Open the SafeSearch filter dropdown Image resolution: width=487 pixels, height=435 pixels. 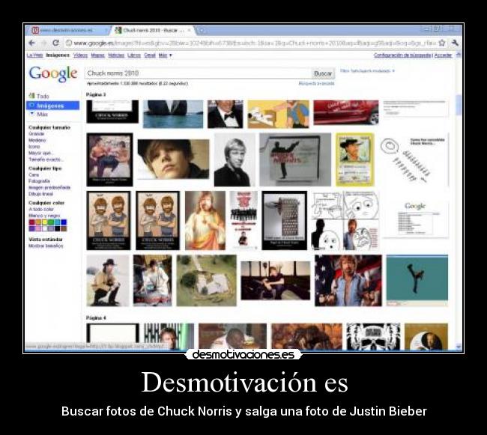[x=367, y=70]
